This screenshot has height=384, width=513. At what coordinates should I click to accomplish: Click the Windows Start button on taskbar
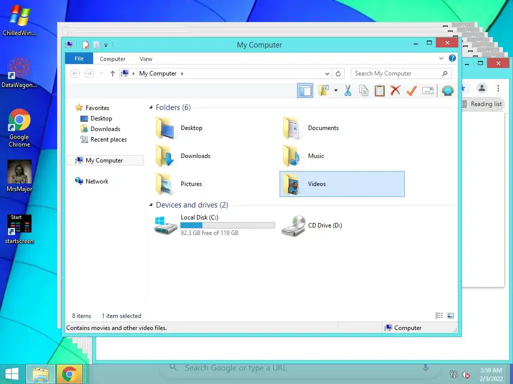click(x=12, y=374)
